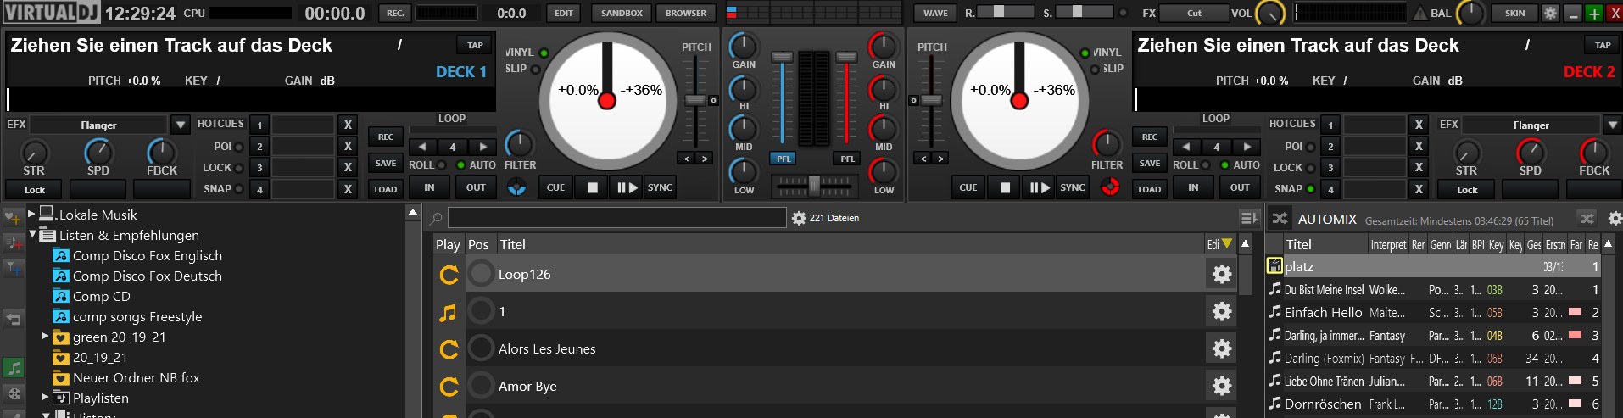
Task: Click the WAVE button
Action: pos(935,14)
